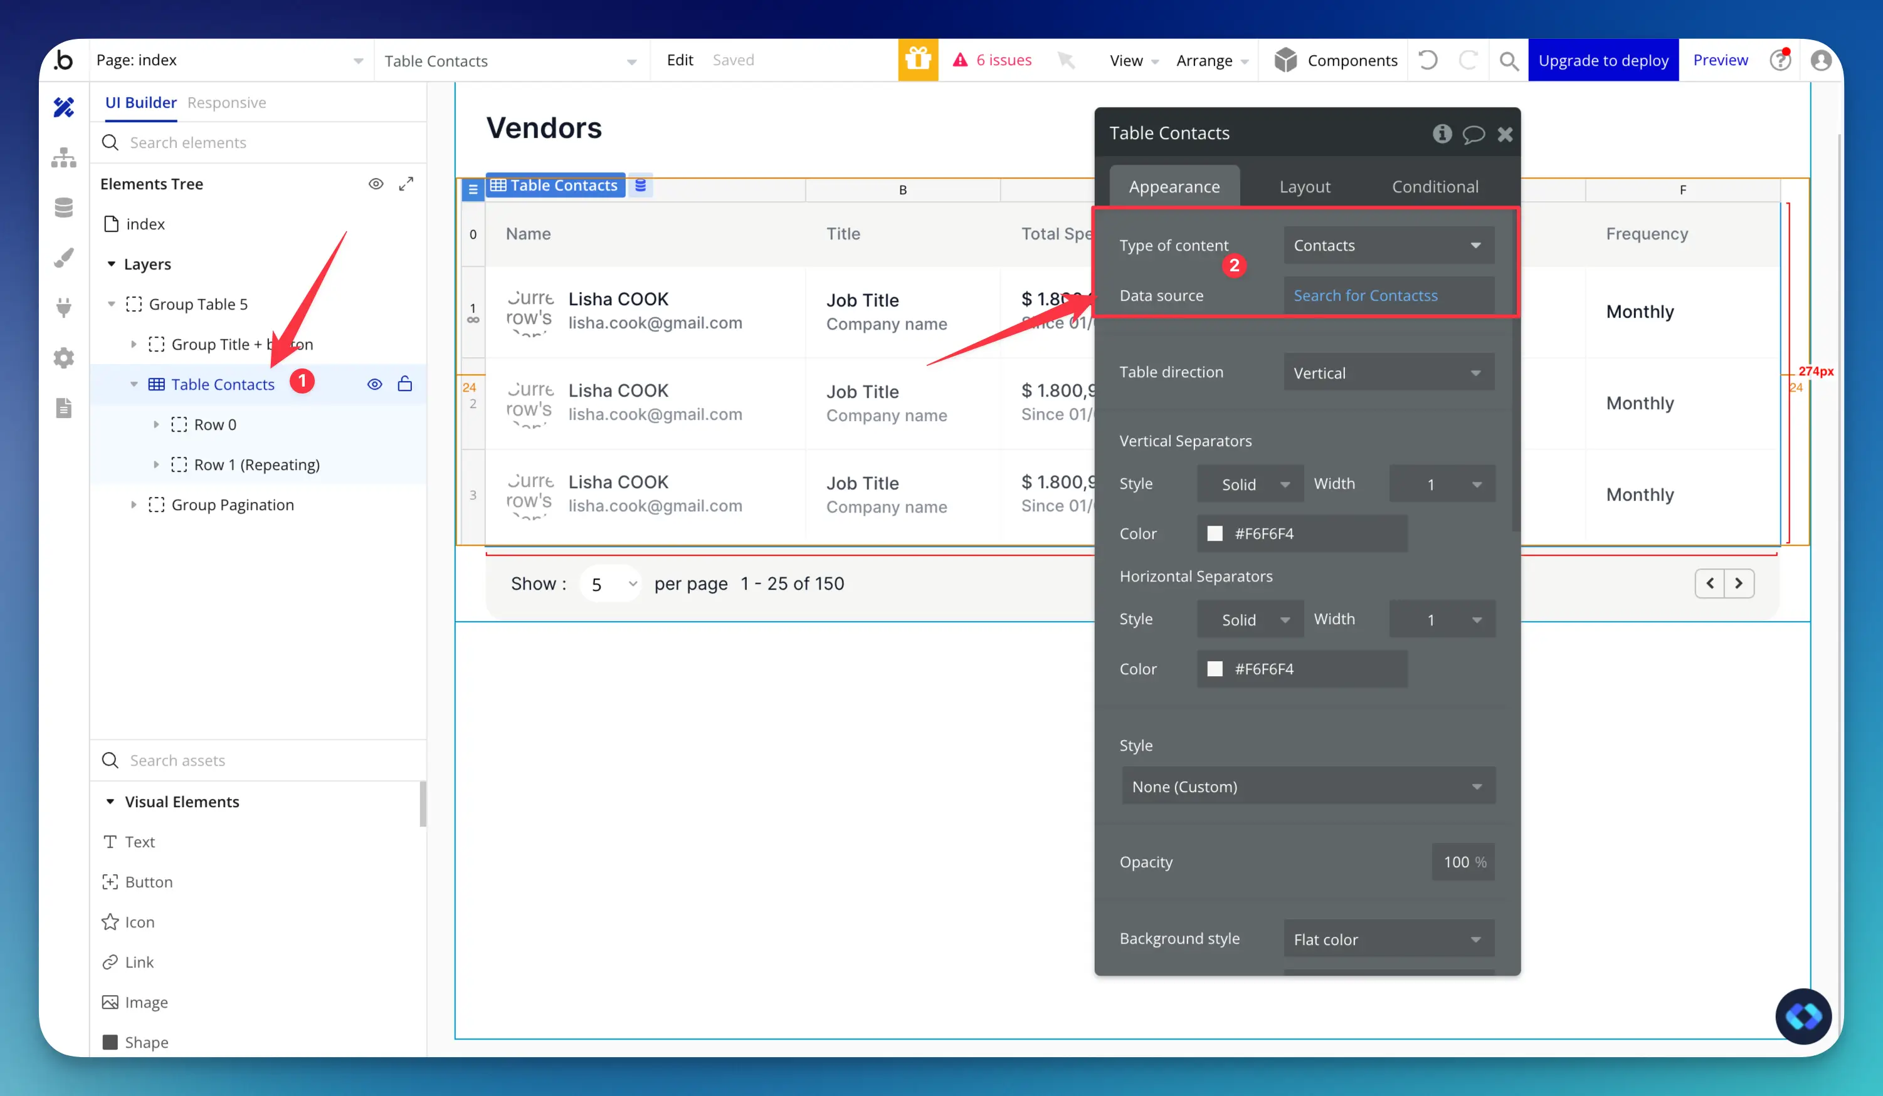Switch to the Conditional tab

click(x=1435, y=186)
